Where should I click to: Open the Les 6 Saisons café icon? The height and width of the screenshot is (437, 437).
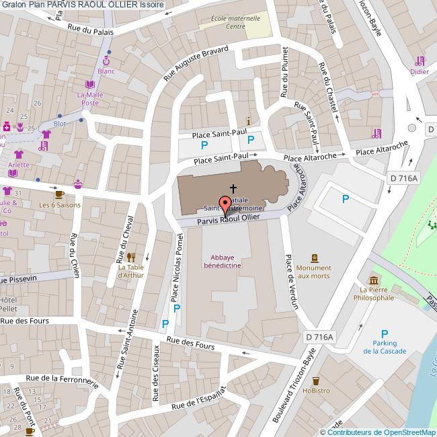[59, 194]
